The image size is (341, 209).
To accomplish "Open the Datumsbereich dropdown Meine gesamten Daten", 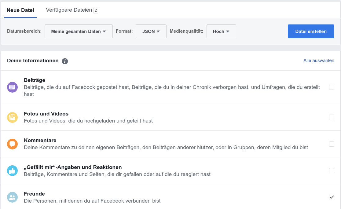I will [79, 31].
